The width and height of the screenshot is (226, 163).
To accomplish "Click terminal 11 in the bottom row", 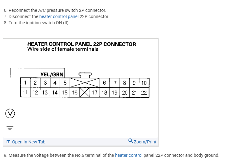I will [x=25, y=92].
